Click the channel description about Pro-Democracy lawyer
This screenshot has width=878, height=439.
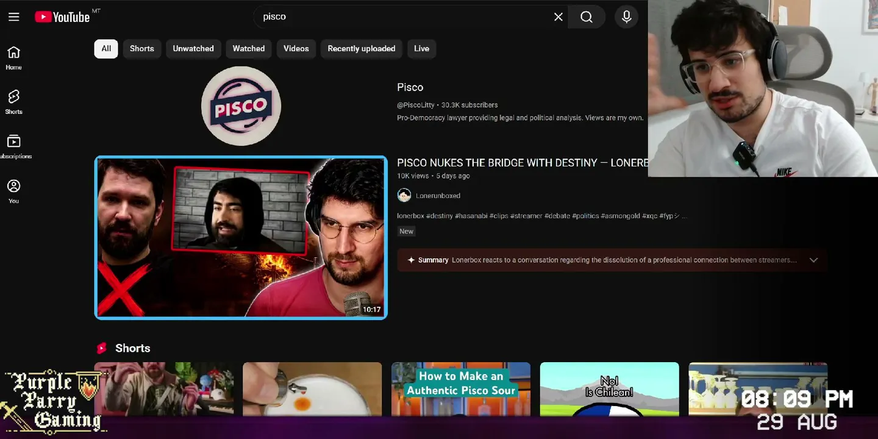(x=520, y=118)
